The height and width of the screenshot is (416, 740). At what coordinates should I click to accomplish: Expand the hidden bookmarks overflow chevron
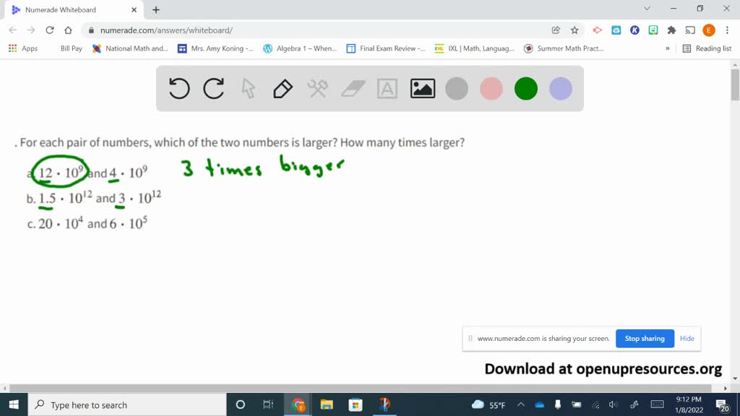(667, 48)
